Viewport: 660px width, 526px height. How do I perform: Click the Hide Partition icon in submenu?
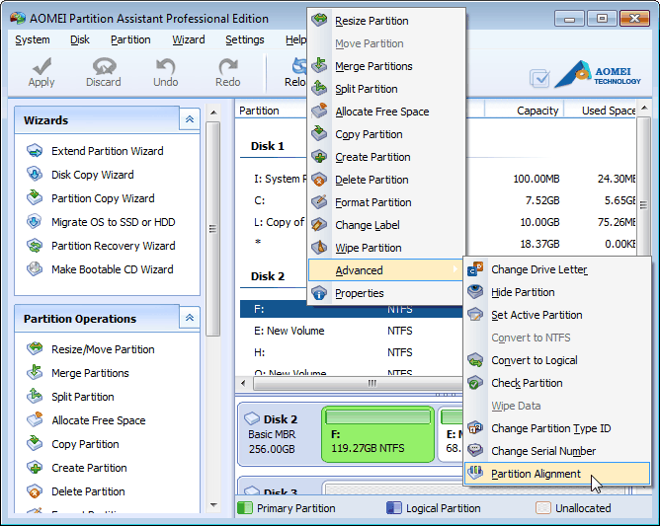click(475, 291)
